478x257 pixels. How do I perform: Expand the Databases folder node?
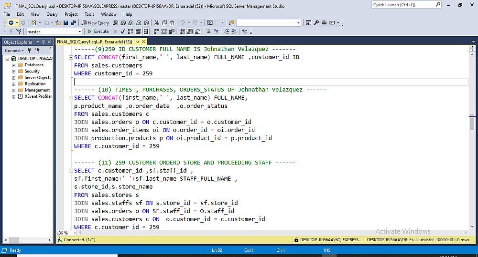pos(14,65)
